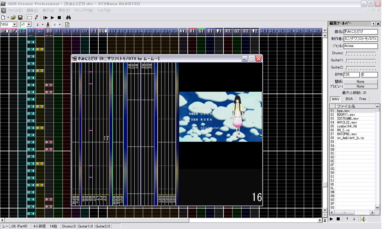Click the play button in the main toolbar
Image resolution: width=382 pixels, height=229 pixels.
pyautogui.click(x=52, y=18)
